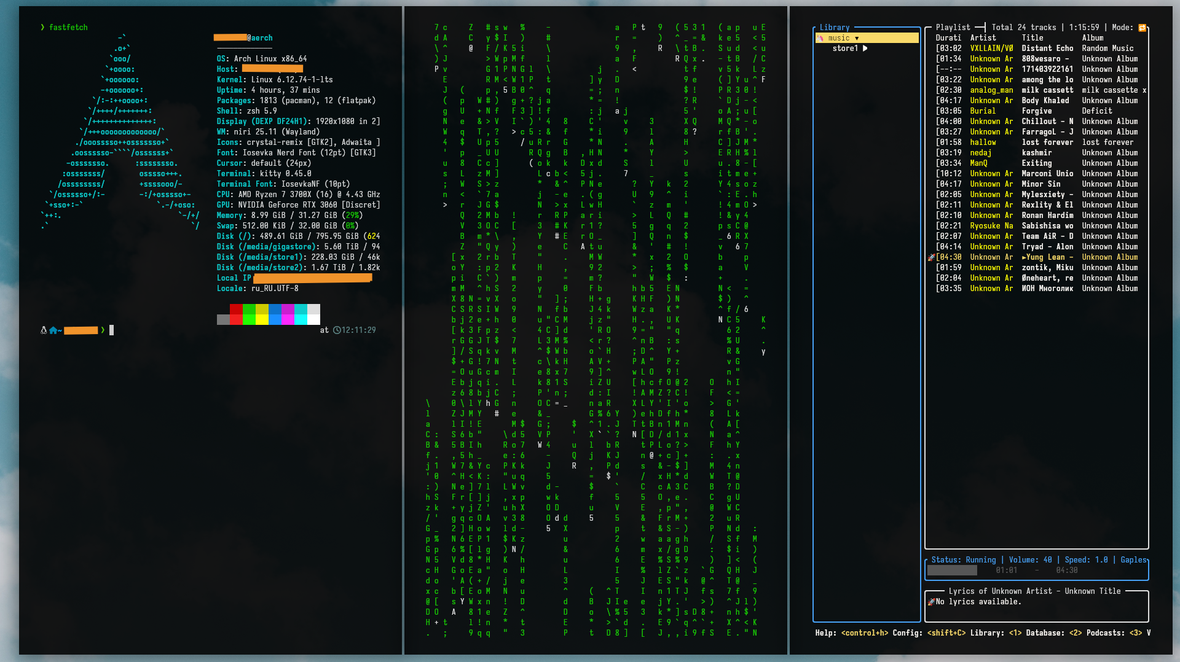The image size is (1180, 662).
Task: Select the store1 folder name in Library
Action: tap(845, 49)
